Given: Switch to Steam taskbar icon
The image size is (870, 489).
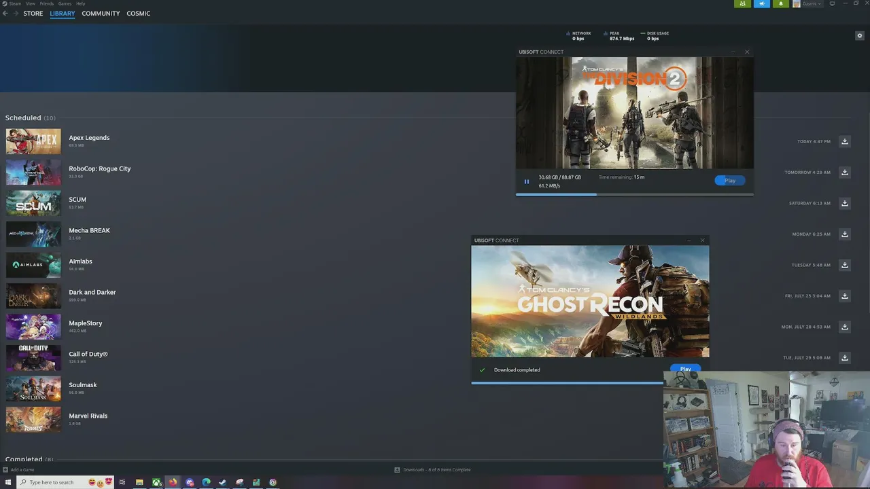Looking at the screenshot, I should [223, 482].
